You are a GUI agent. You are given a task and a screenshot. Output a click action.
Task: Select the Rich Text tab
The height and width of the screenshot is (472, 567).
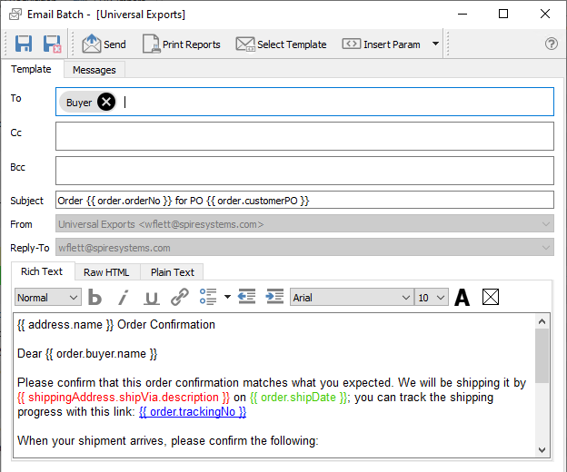[x=42, y=271]
